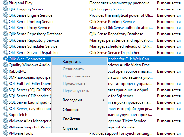Click the gear icon for Qlik Sense Repository Database
Image resolution: width=184 pixels, height=137 pixels.
click(6, 34)
